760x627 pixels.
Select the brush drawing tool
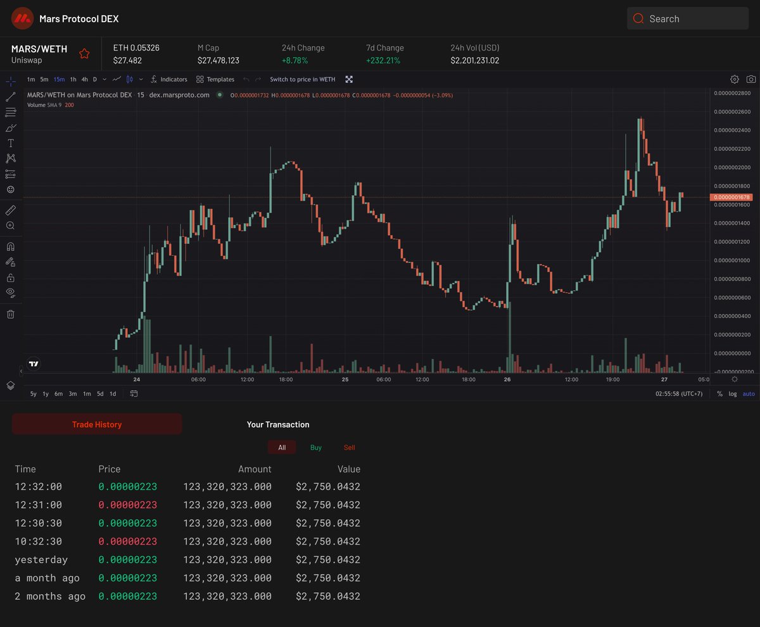pos(10,127)
